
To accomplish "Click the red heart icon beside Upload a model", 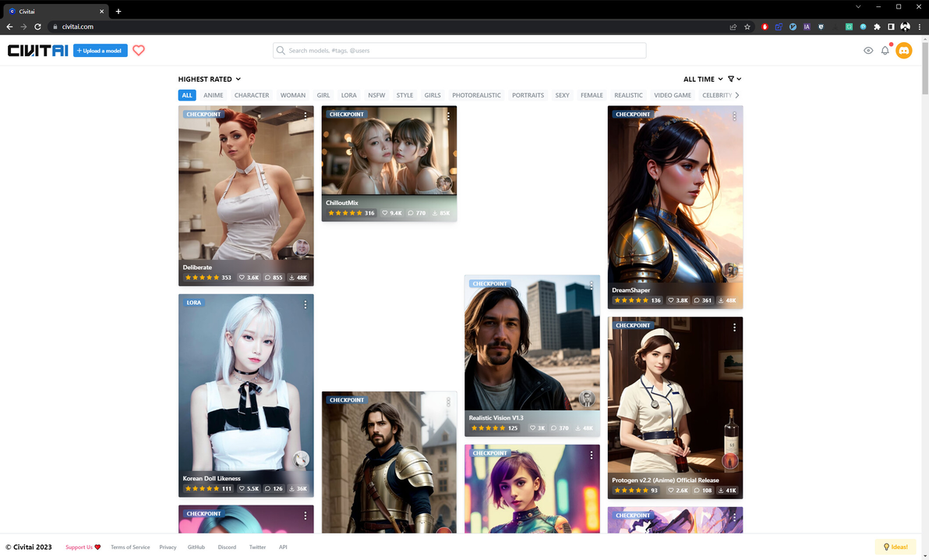I will (x=139, y=51).
